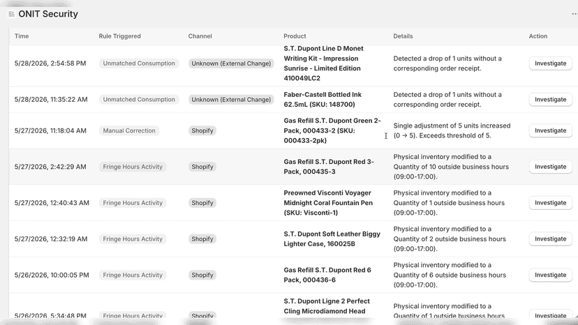578x325 pixels.
Task: Open the three-dots options menu
Action: coord(575,14)
